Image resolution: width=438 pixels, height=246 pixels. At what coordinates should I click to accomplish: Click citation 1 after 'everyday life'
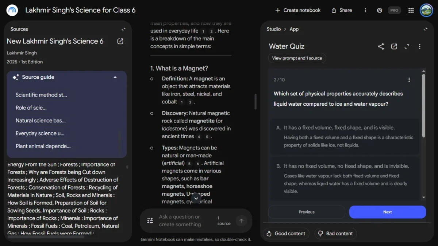coord(203,31)
